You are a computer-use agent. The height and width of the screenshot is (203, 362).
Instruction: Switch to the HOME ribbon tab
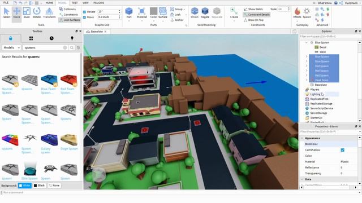(49, 3)
